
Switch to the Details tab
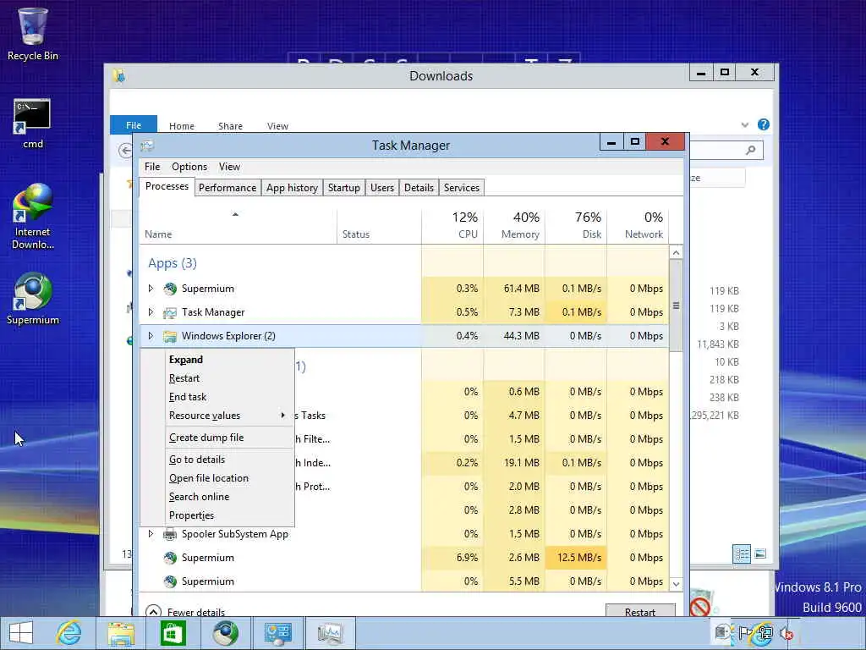419,187
